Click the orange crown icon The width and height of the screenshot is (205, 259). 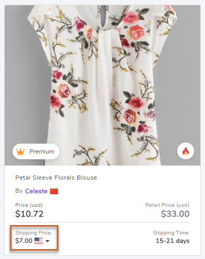coord(20,151)
